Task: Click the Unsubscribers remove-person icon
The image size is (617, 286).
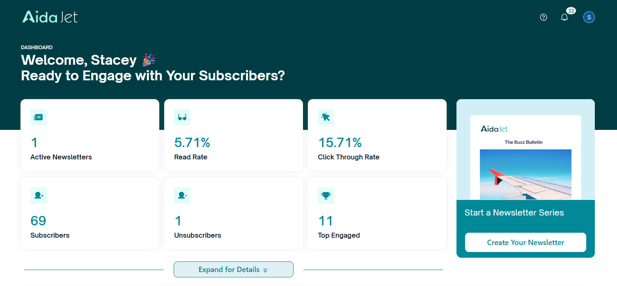Action: [x=182, y=195]
